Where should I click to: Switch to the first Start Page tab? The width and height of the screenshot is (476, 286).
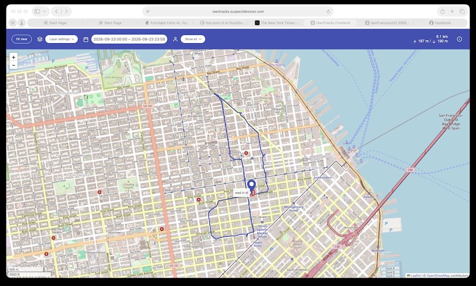(55, 23)
